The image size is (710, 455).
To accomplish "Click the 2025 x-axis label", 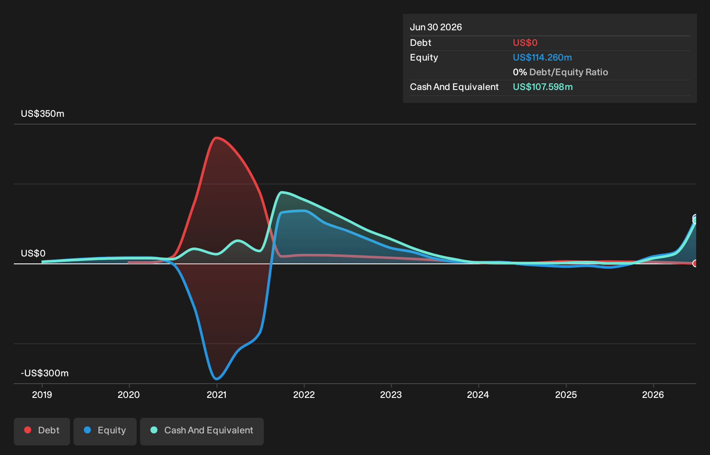I will (x=566, y=394).
